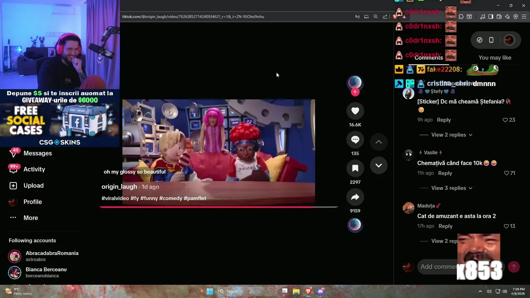Open TikTok coins icon in top pill
530x298 pixels.
pos(479,40)
